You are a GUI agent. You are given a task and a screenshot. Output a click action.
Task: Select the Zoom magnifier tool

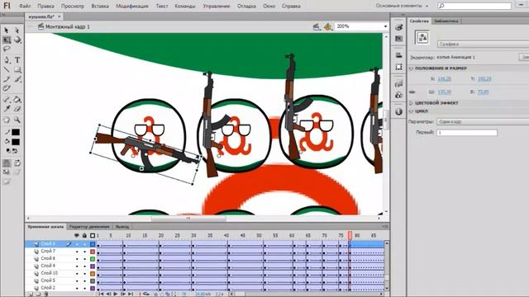[17, 120]
